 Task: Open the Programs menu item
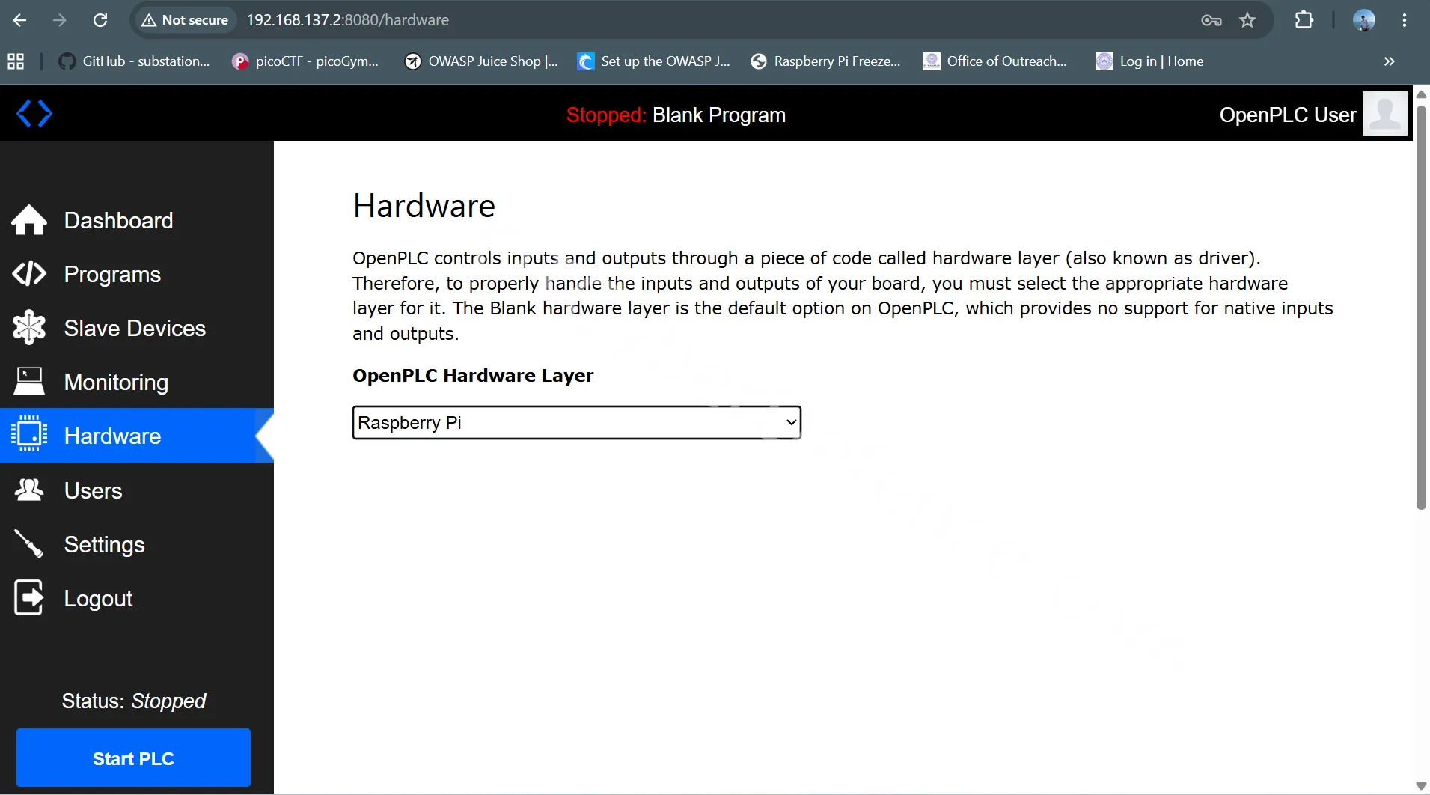tap(137, 274)
